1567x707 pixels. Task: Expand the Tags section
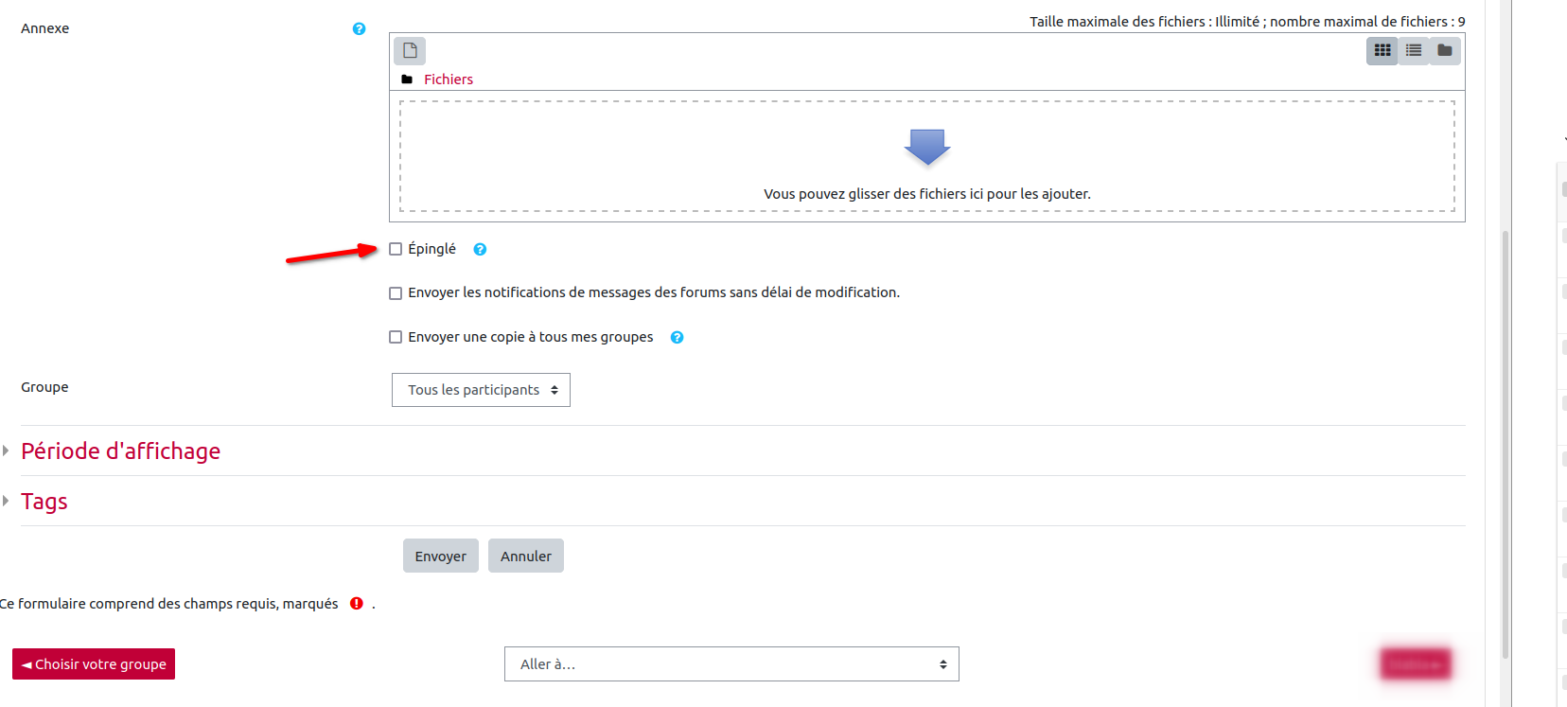[x=44, y=502]
